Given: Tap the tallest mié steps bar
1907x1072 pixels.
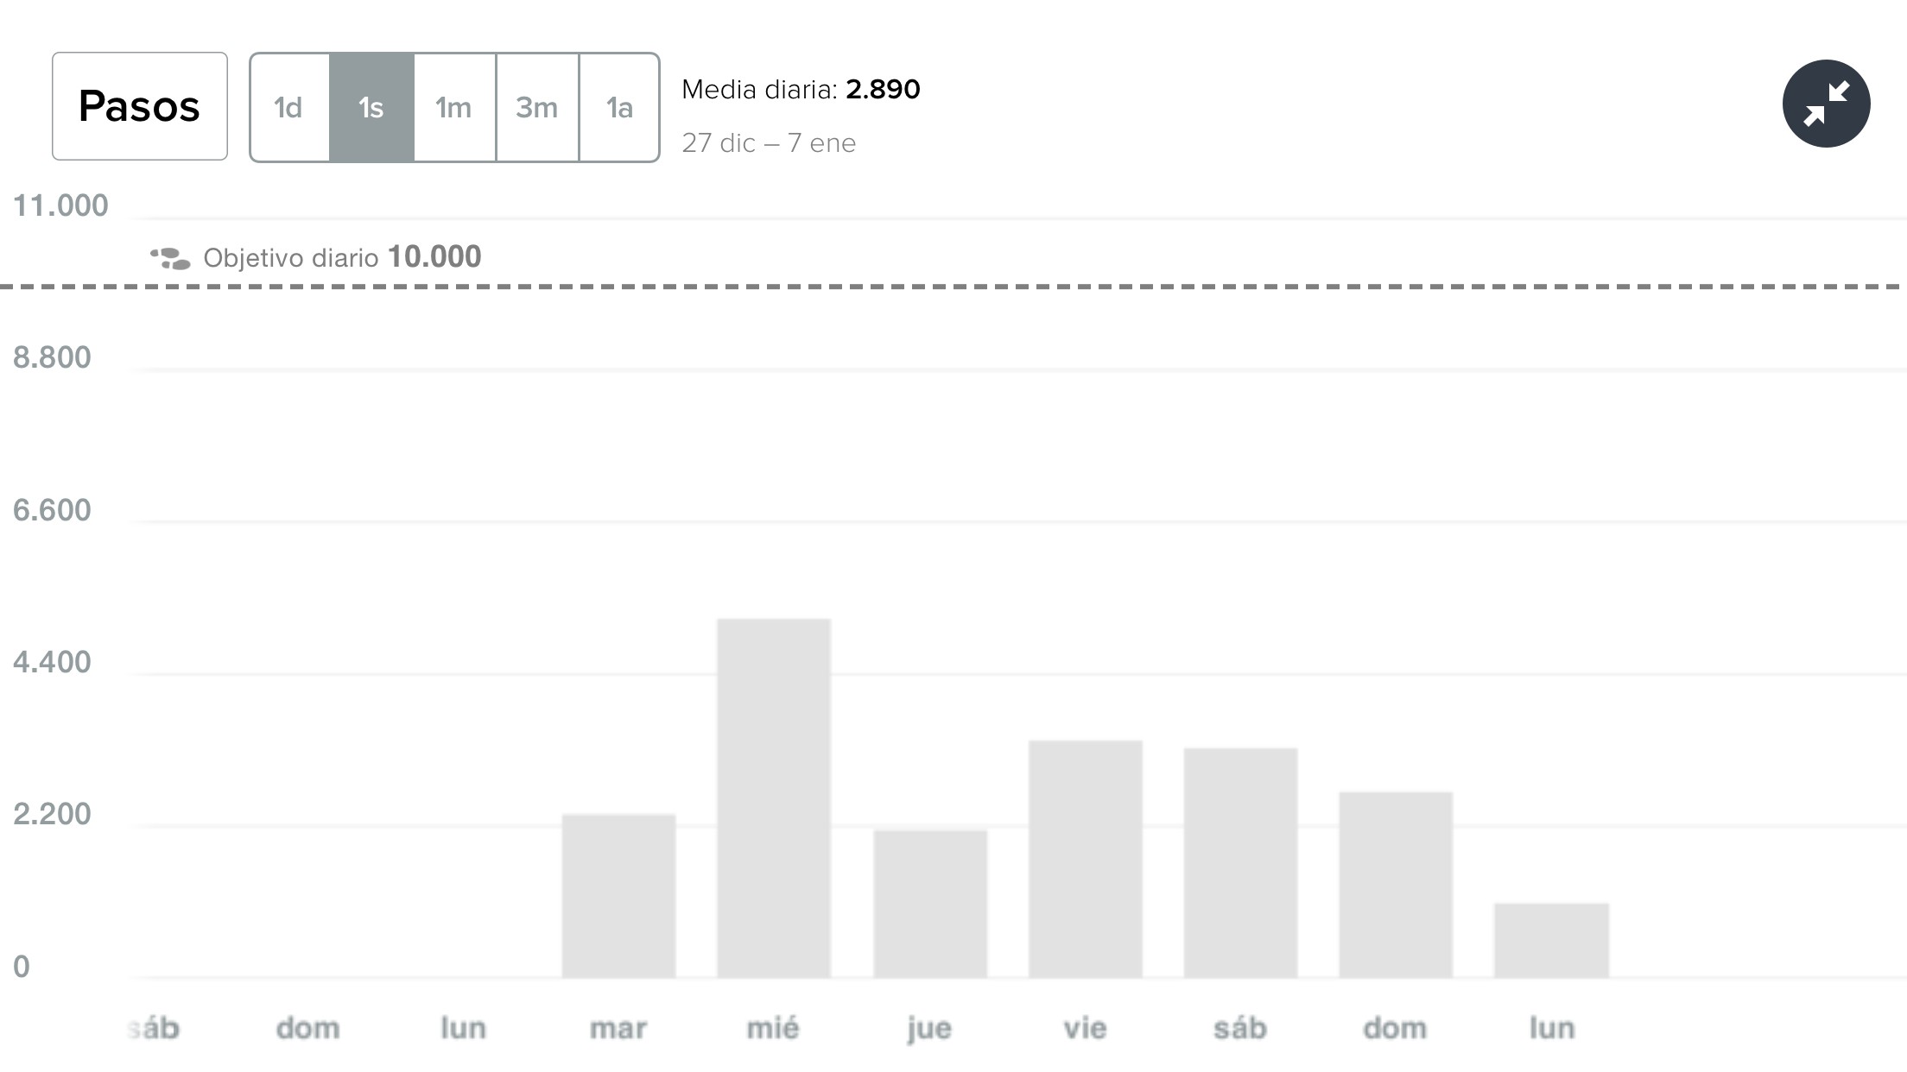Looking at the screenshot, I should [x=774, y=798].
